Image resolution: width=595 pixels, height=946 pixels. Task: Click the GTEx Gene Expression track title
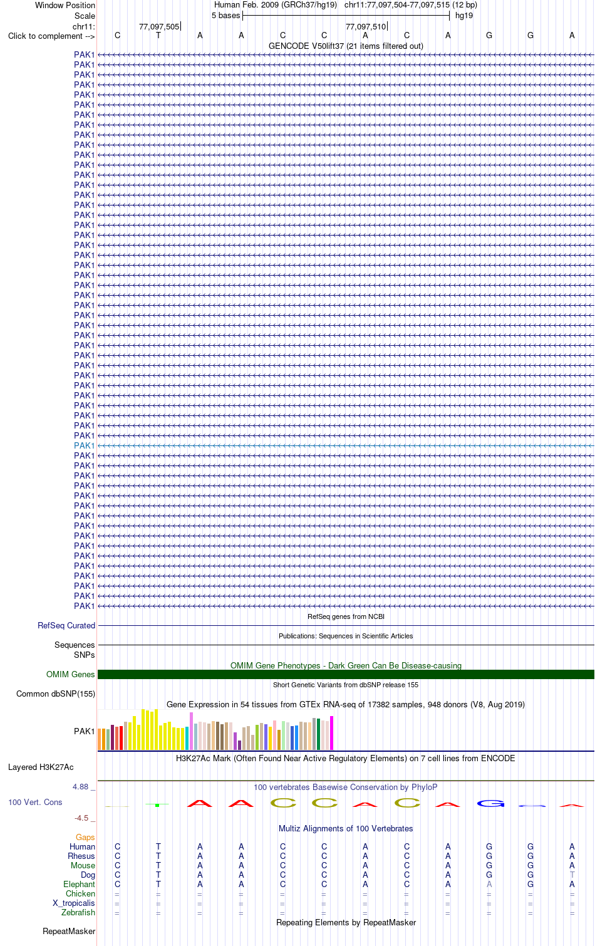pyautogui.click(x=346, y=704)
